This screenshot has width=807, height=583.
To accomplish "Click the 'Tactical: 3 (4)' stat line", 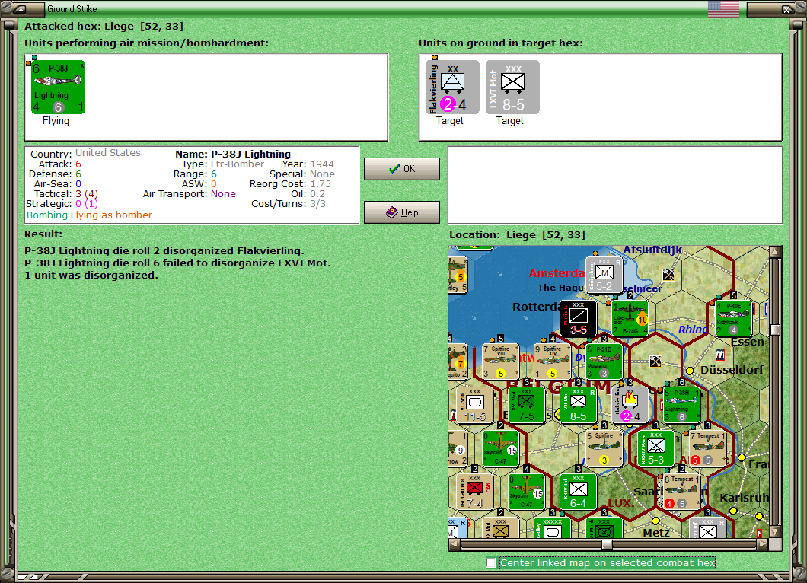I will (66, 194).
